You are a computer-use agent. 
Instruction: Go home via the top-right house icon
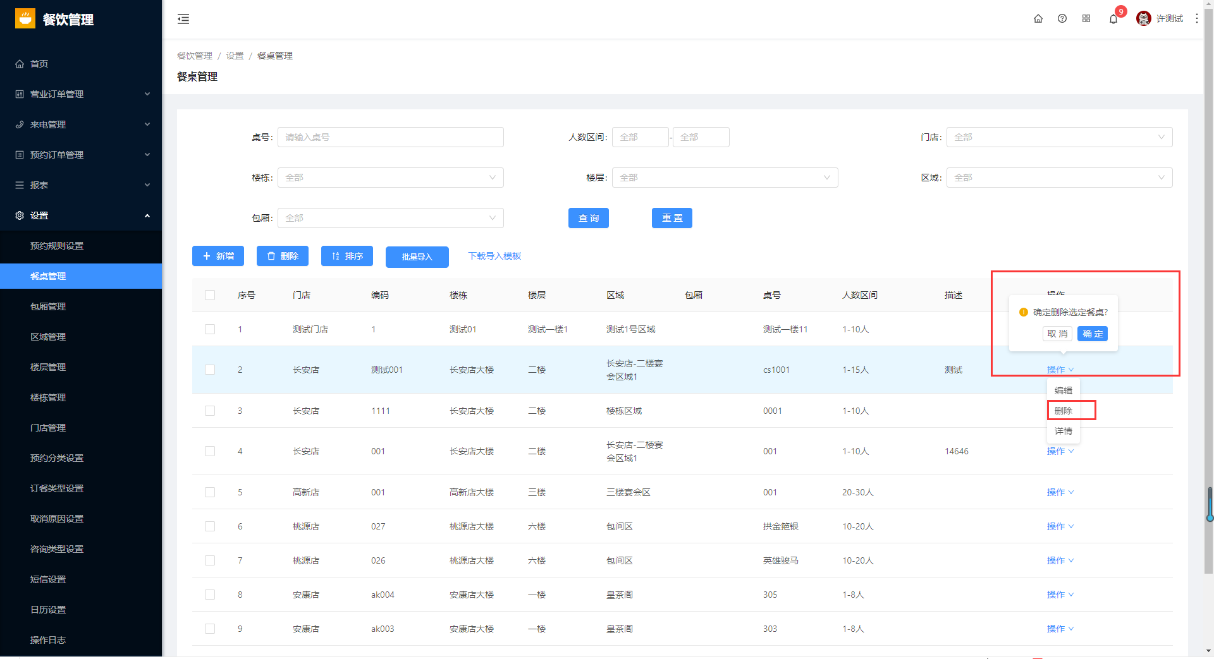tap(1038, 18)
